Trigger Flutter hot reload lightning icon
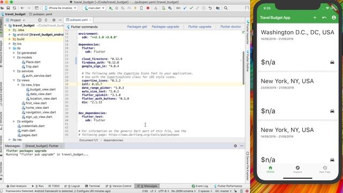Image resolution: width=343 pixels, height=193 pixels. 136,8
